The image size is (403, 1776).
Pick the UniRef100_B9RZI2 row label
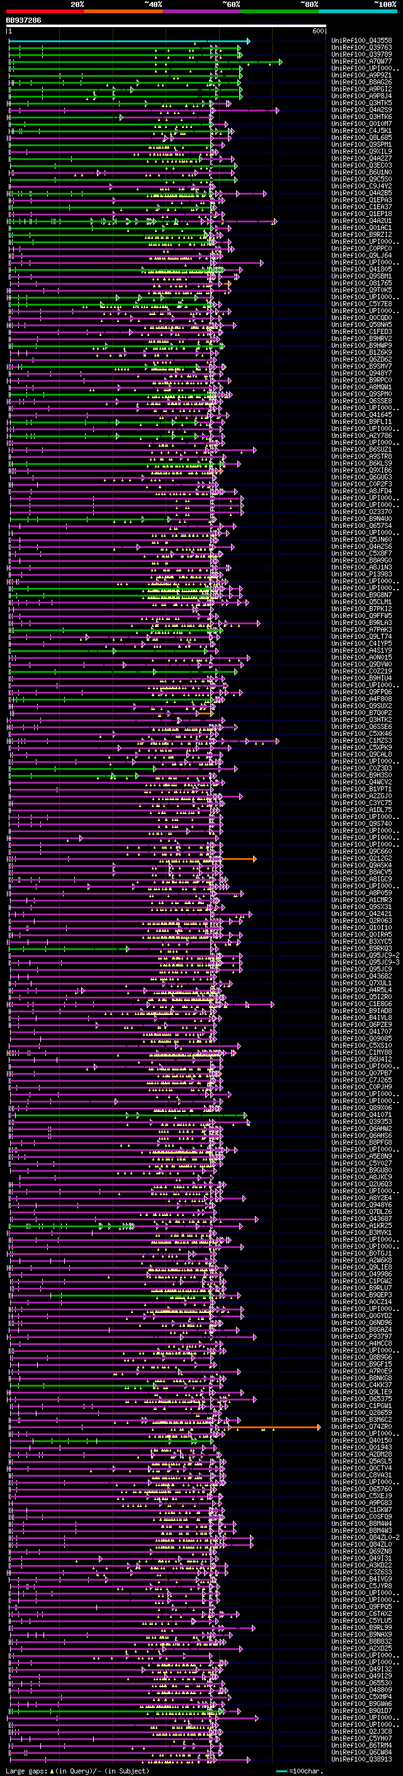pyautogui.click(x=361, y=234)
